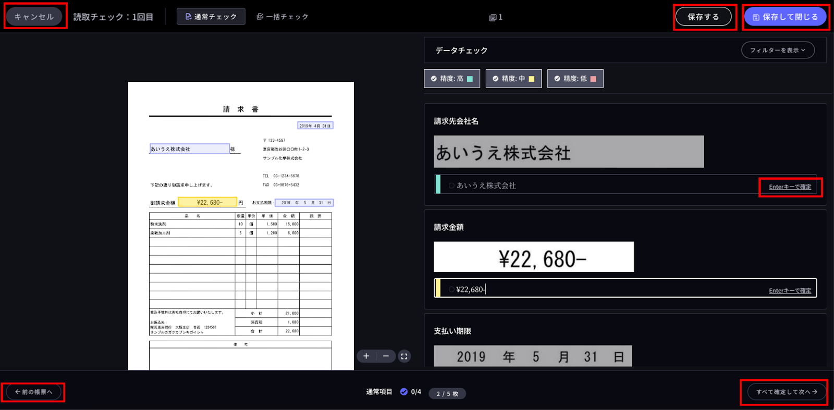This screenshot has width=834, height=410.
Task: Click the blue check icon beside 0/4
Action: point(404,392)
